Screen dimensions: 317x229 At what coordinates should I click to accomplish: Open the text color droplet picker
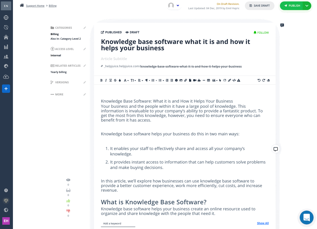[120, 80]
